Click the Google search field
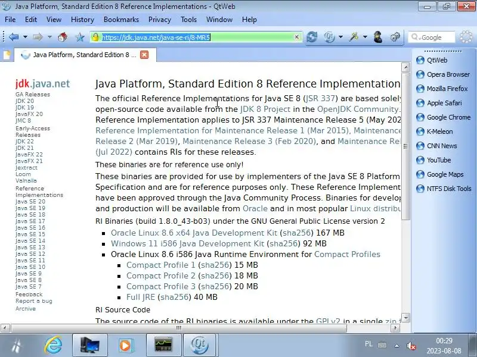Screen dimensions: 477x357 (x=431, y=37)
